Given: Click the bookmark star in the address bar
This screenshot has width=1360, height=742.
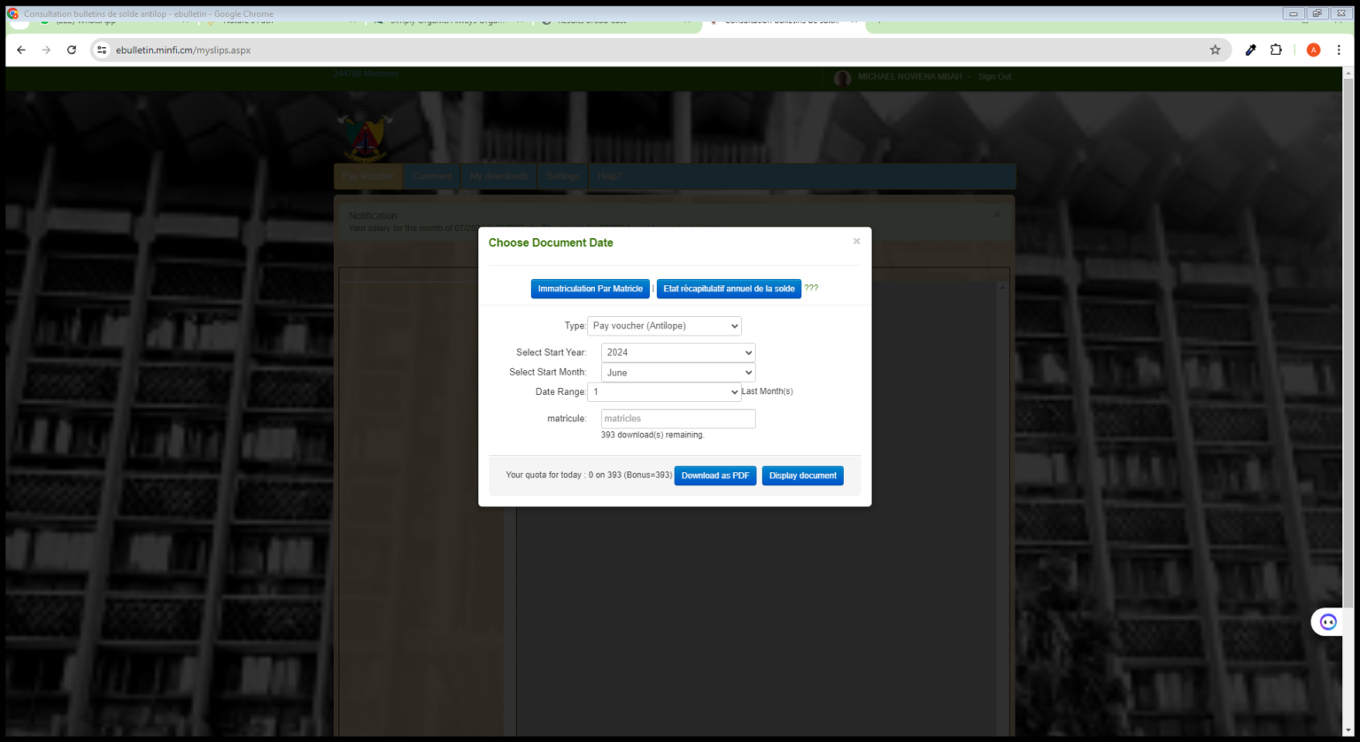Looking at the screenshot, I should (x=1216, y=50).
